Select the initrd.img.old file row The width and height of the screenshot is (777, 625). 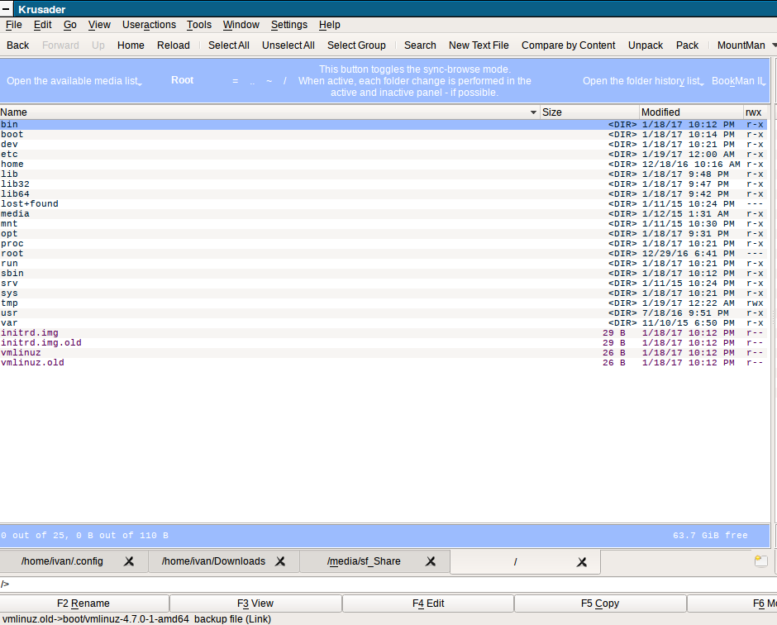384,342
